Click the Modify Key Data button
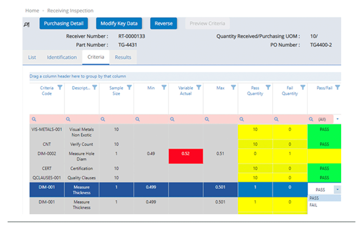Screen dimensions: 363x230 pos(119,23)
